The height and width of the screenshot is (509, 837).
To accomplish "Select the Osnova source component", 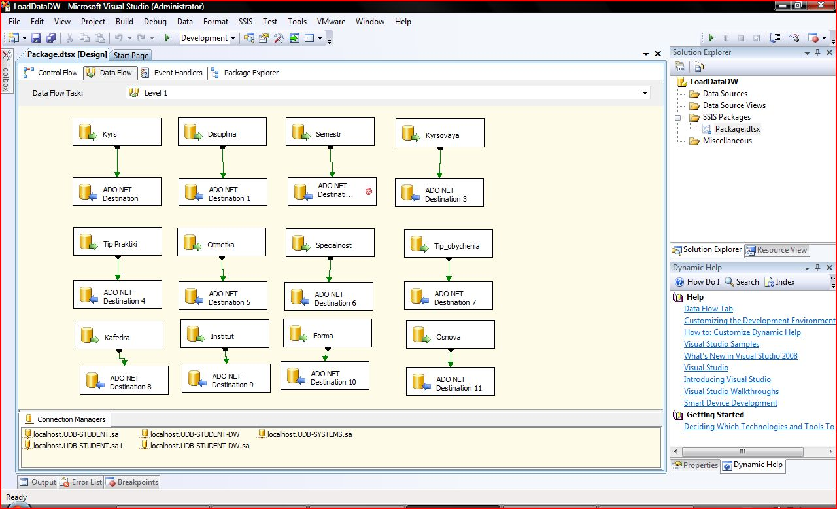I will point(451,334).
